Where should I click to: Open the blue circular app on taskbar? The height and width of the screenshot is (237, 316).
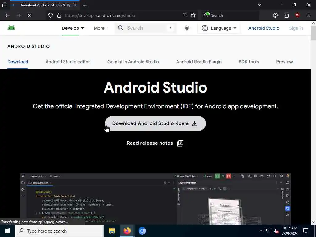pos(142,231)
